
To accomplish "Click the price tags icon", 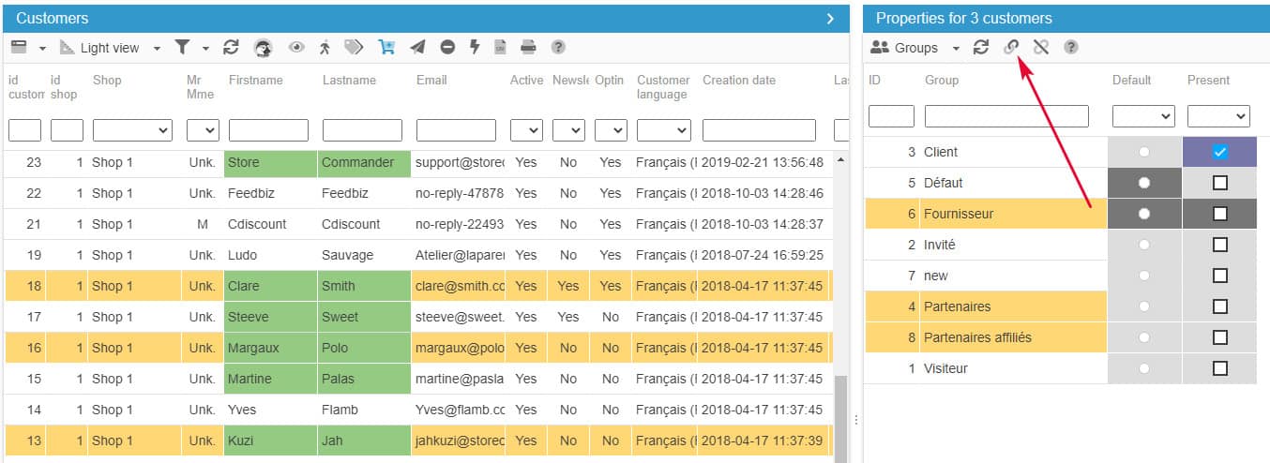I will [x=354, y=47].
